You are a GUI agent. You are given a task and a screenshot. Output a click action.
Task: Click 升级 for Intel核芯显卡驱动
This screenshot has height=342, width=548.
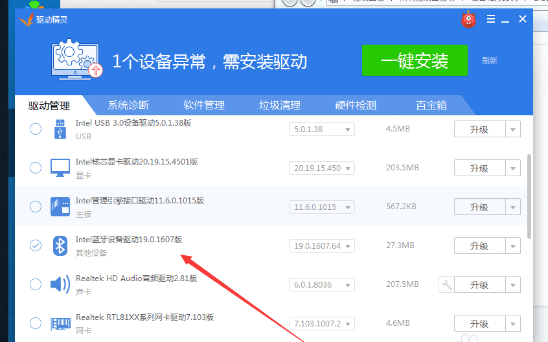(480, 168)
